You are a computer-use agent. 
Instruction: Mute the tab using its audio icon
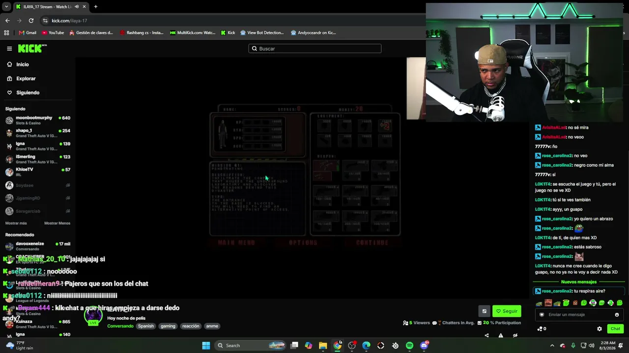77,7
